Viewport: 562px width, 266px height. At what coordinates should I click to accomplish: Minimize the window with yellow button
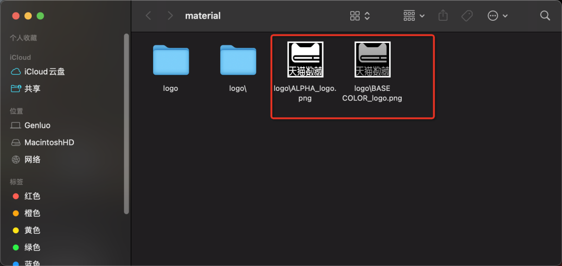28,16
